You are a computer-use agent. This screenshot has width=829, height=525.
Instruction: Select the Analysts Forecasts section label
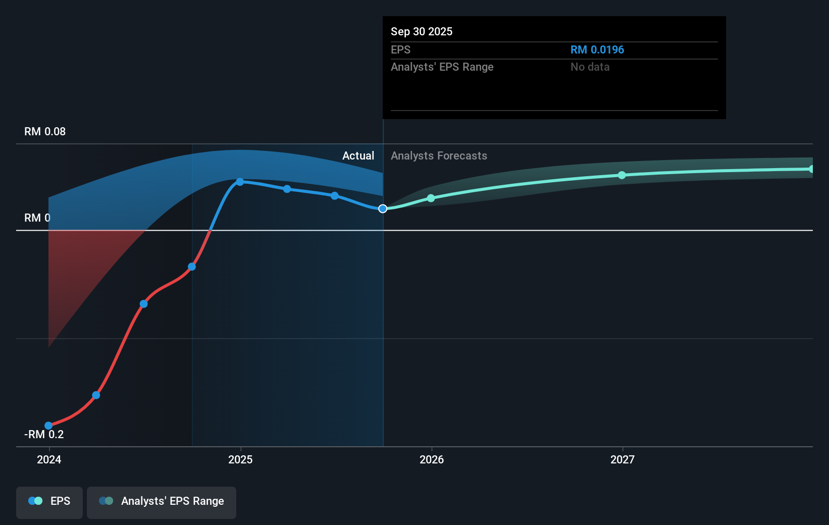(x=438, y=155)
